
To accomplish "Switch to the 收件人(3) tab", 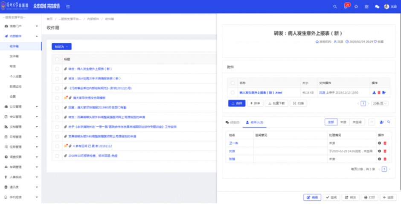I will (x=255, y=122).
